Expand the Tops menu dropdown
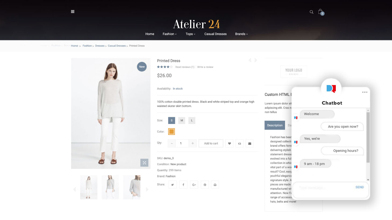This screenshot has height=220, width=392. pyautogui.click(x=190, y=34)
